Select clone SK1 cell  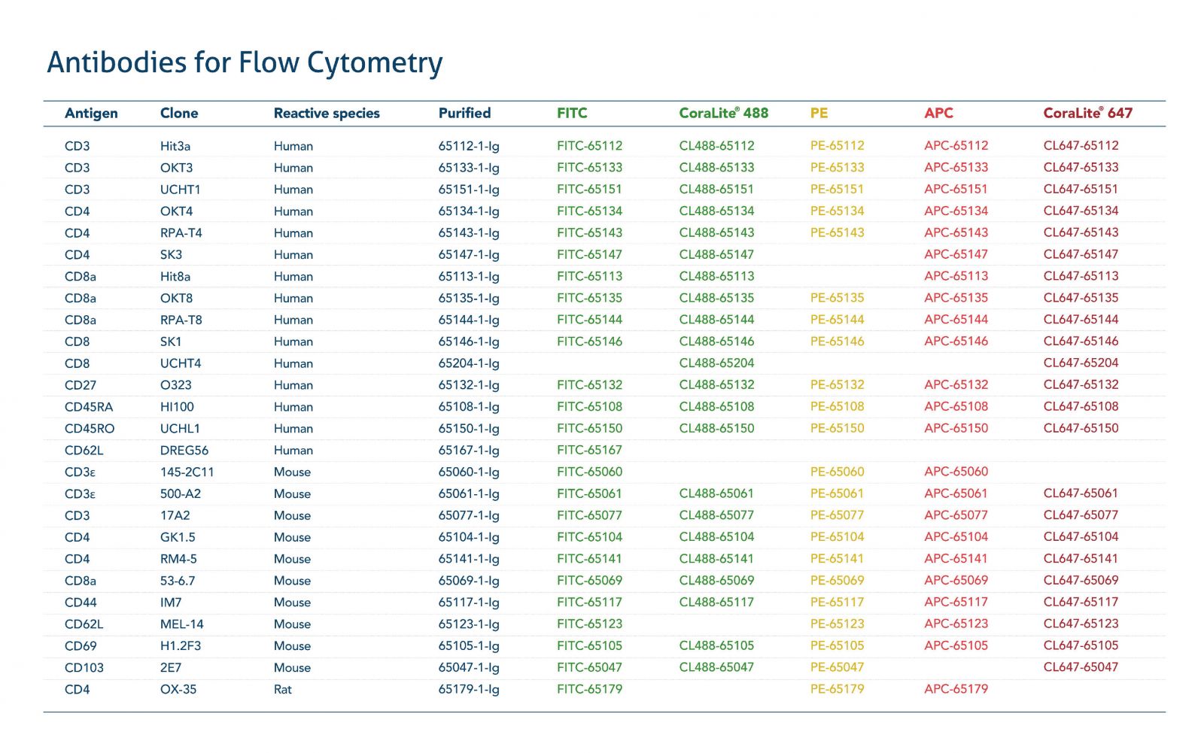click(x=171, y=342)
